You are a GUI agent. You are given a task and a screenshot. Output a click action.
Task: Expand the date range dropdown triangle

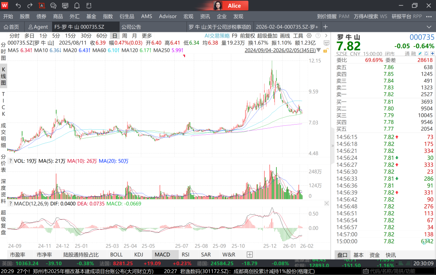pyautogui.click(x=319, y=50)
